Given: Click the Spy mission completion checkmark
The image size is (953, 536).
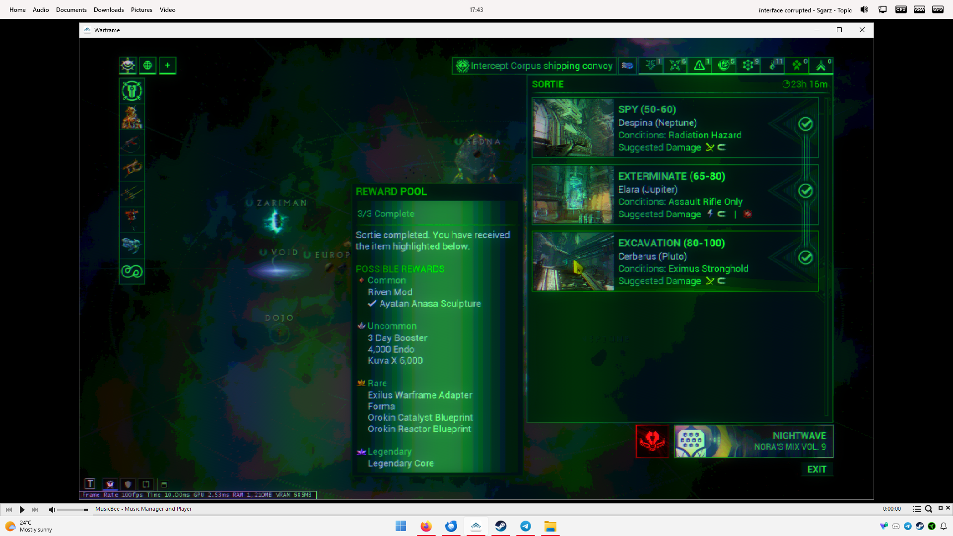Looking at the screenshot, I should coord(805,124).
